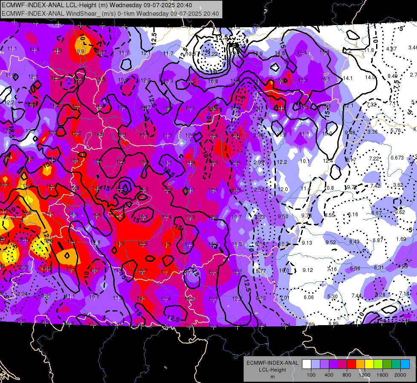The width and height of the screenshot is (417, 383).
Task: Click the legend tick label 2000
Action: tap(400, 375)
